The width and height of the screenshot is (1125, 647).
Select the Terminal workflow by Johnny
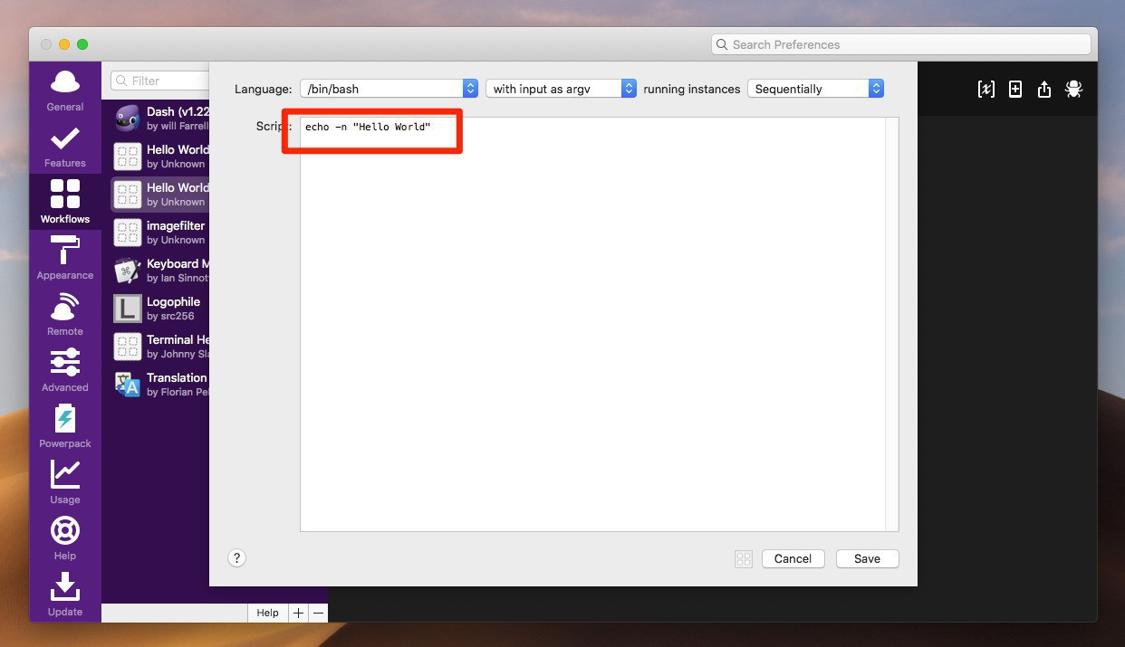tap(159, 347)
